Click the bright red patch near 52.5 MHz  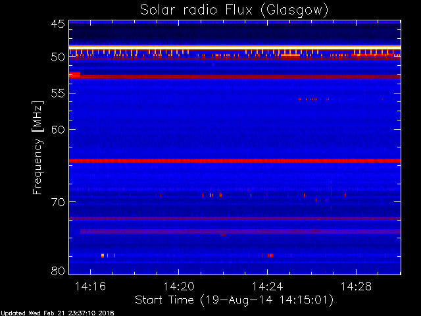(x=74, y=75)
